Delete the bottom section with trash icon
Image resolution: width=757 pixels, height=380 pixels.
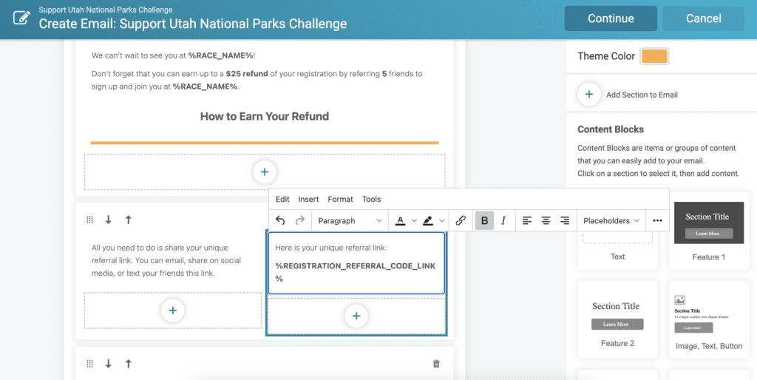tap(436, 364)
